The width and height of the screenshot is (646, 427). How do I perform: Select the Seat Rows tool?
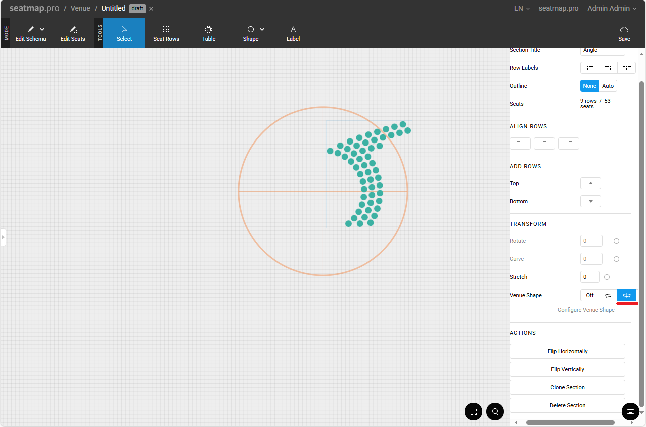coord(166,33)
